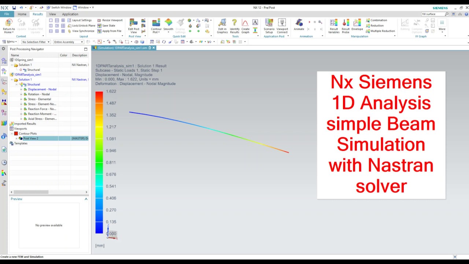
Task: Click the blue Help question mark icon
Action: (x=466, y=14)
